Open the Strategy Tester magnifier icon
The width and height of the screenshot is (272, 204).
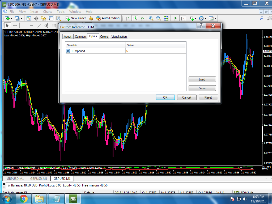click(58, 18)
